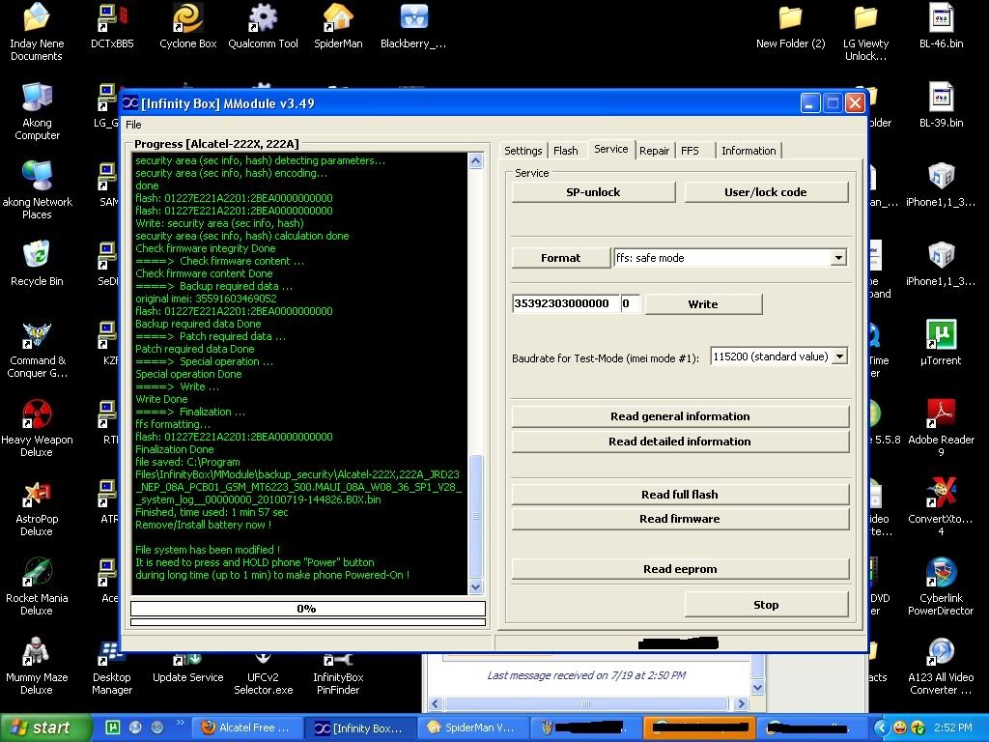
Task: Switch to the Settings tab
Action: (523, 151)
